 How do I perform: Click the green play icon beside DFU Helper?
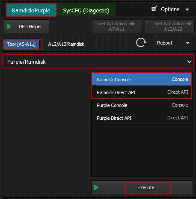tap(9, 27)
